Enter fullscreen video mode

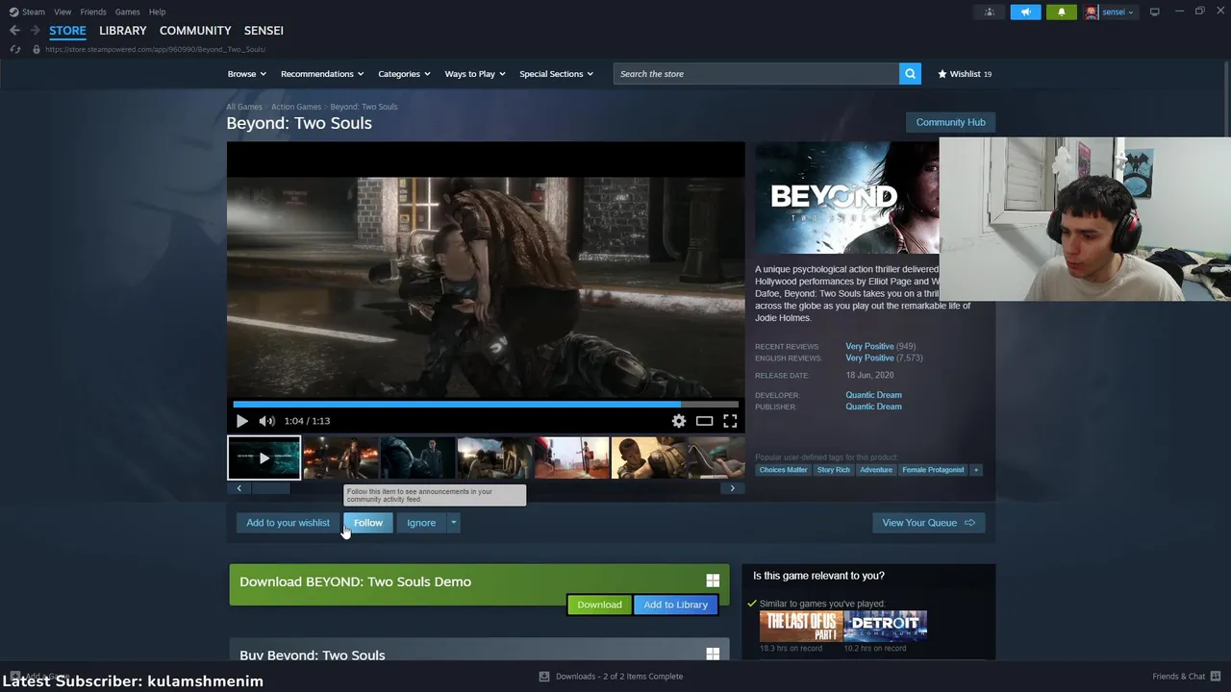tap(730, 421)
